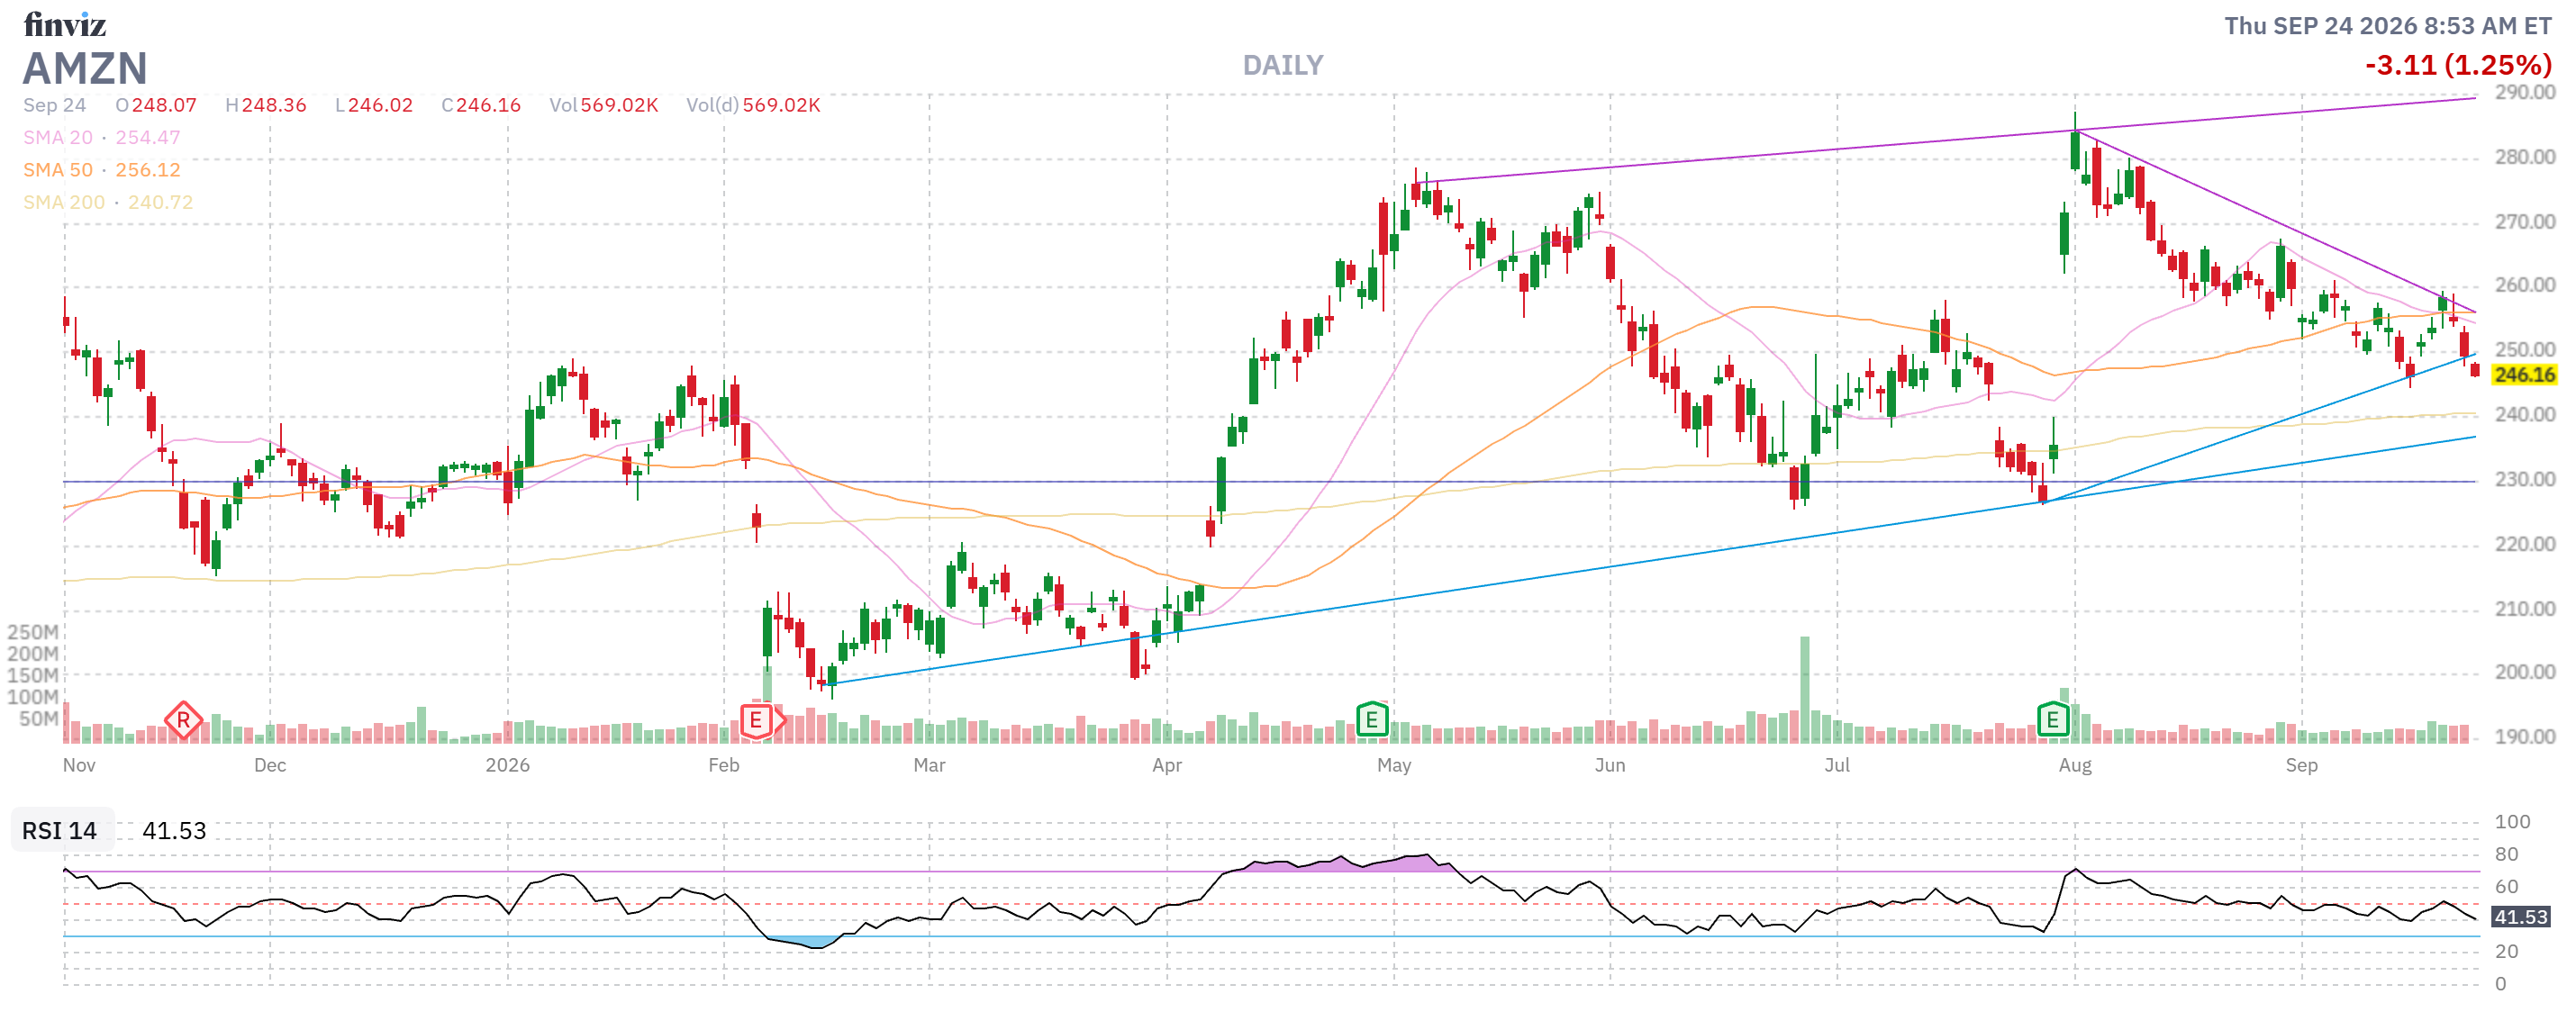
Task: Click the tall late-June volume spike bar
Action: tap(1805, 689)
